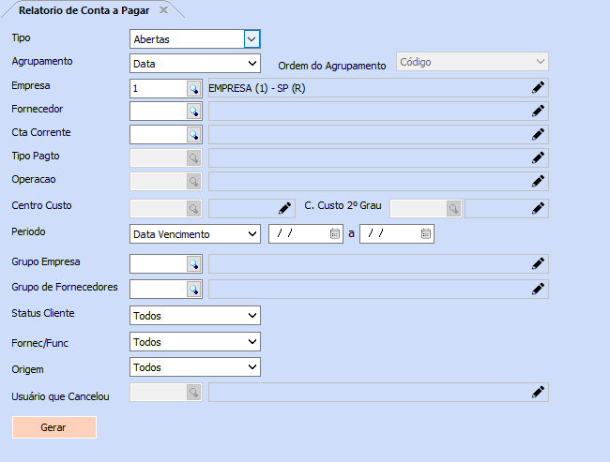Open the Status Cliente dropdown
Screen dimensions: 610x462
point(251,316)
